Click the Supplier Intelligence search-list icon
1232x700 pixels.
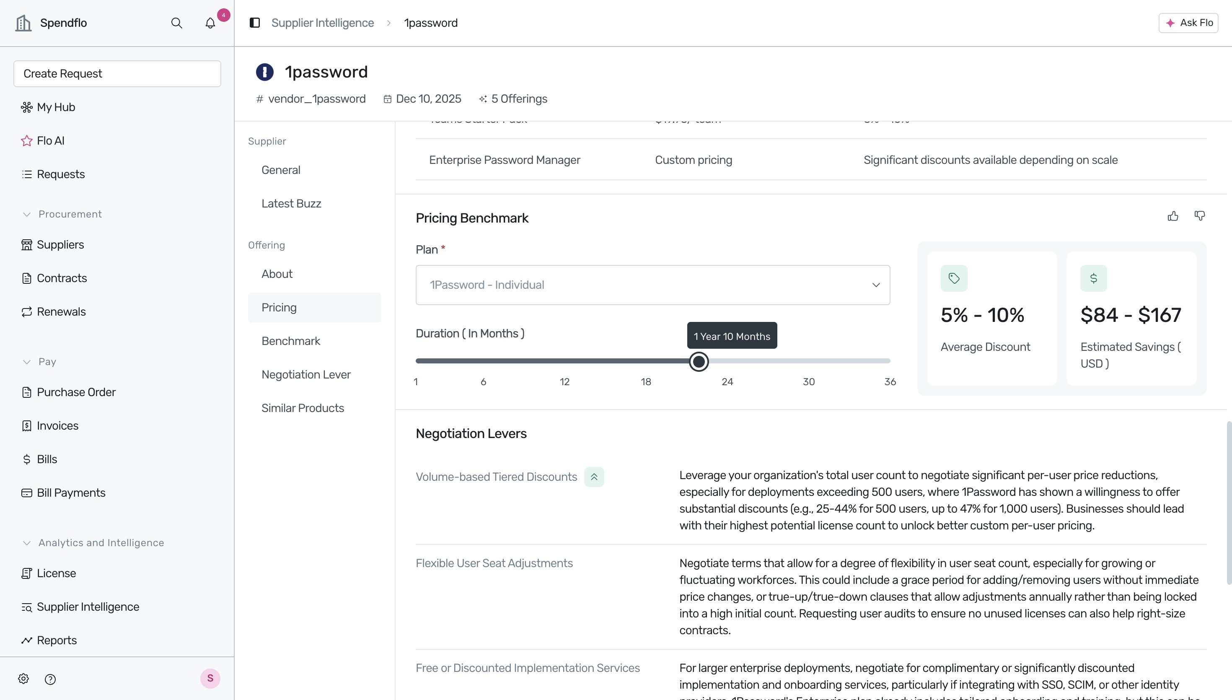coord(27,607)
